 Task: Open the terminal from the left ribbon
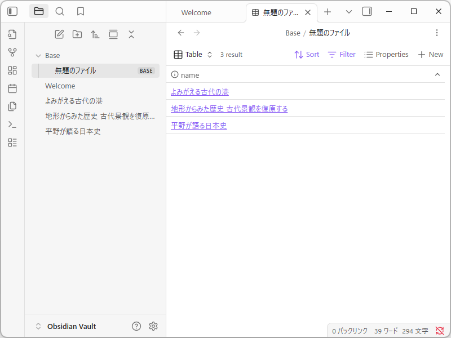click(x=12, y=124)
